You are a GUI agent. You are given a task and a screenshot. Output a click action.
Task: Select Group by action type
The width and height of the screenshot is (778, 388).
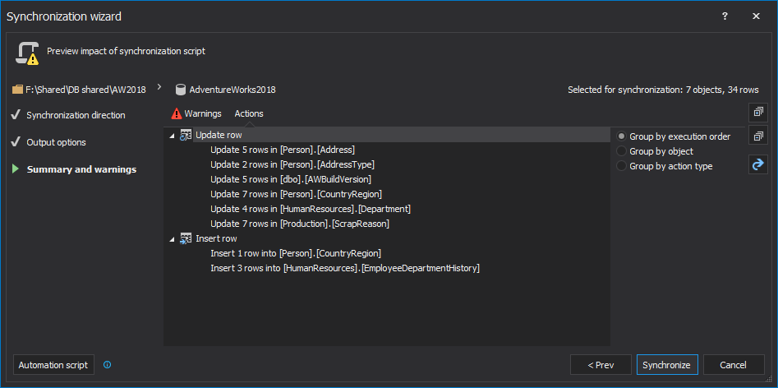(x=622, y=166)
